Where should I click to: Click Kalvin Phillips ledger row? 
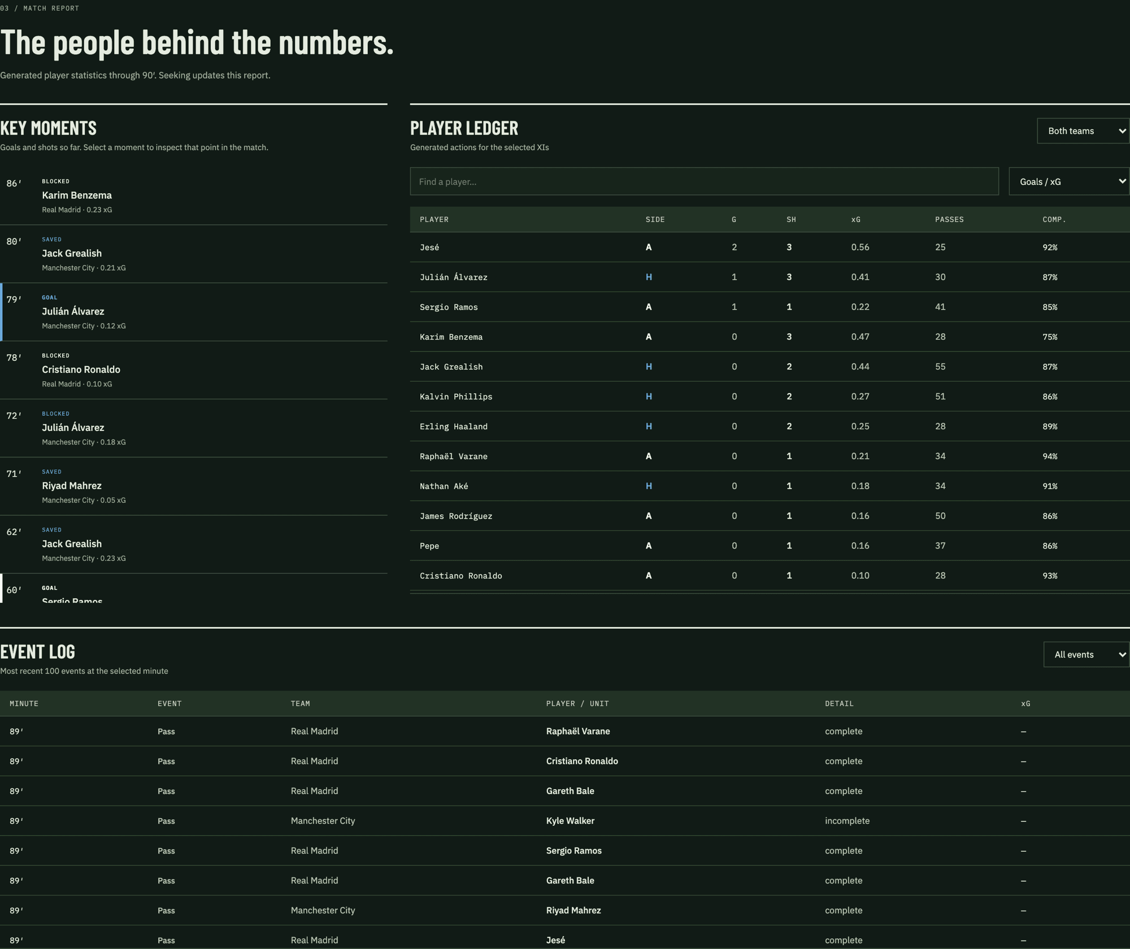point(770,397)
